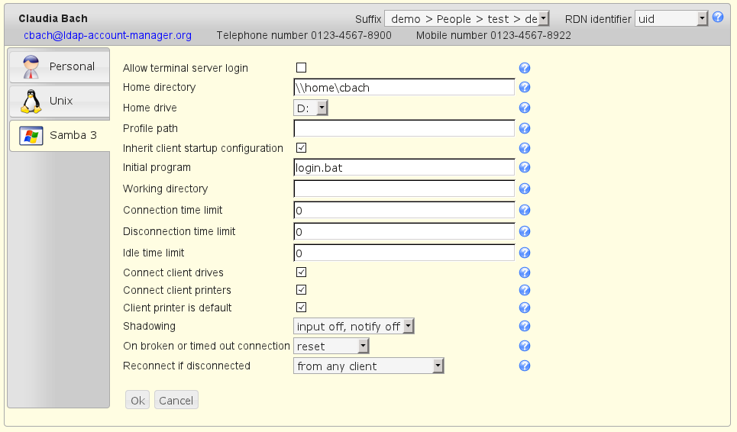Open help for Reconnect if disconnected

[525, 366]
